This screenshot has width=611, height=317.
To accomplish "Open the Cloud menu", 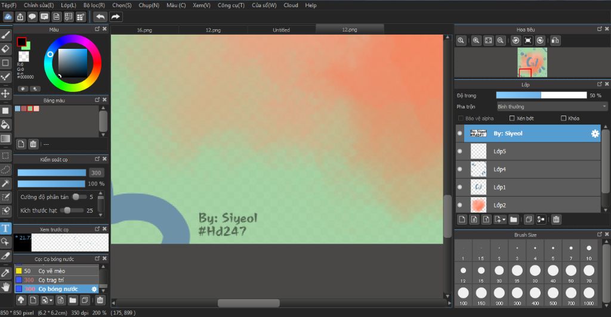I will click(291, 5).
